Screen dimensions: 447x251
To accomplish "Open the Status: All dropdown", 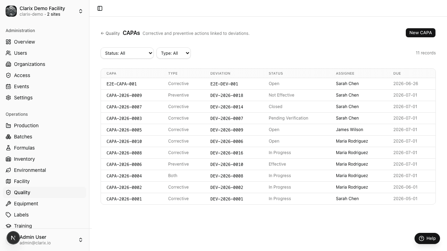I will tap(127, 53).
